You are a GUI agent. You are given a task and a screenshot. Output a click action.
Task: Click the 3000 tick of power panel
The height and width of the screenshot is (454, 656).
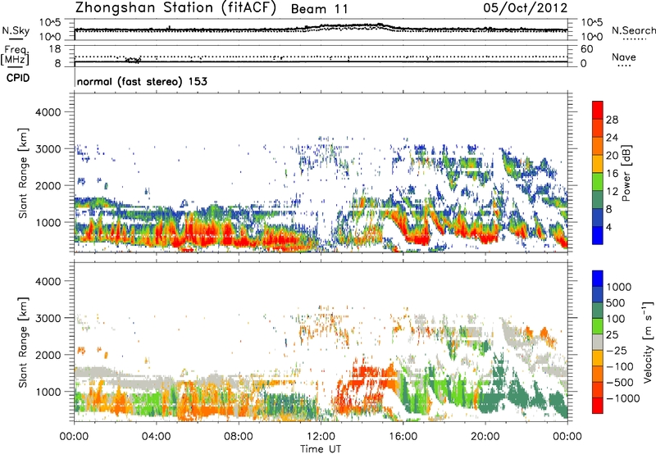tap(48, 149)
